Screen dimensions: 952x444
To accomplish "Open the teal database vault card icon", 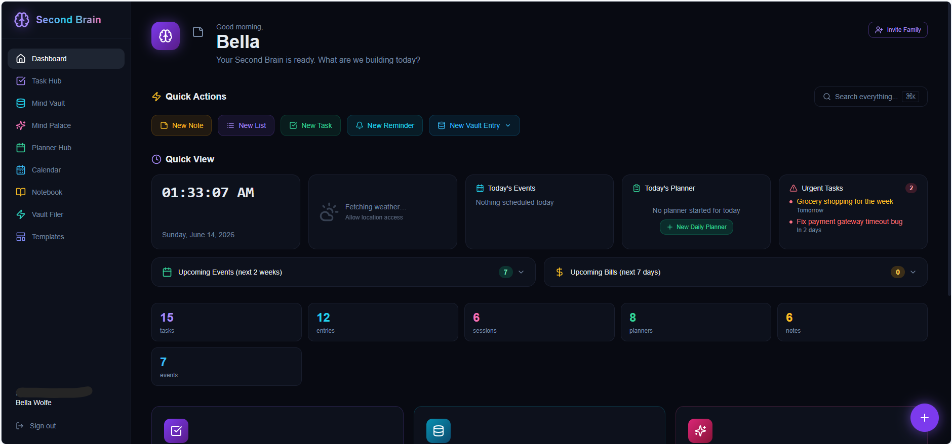I will [x=439, y=431].
